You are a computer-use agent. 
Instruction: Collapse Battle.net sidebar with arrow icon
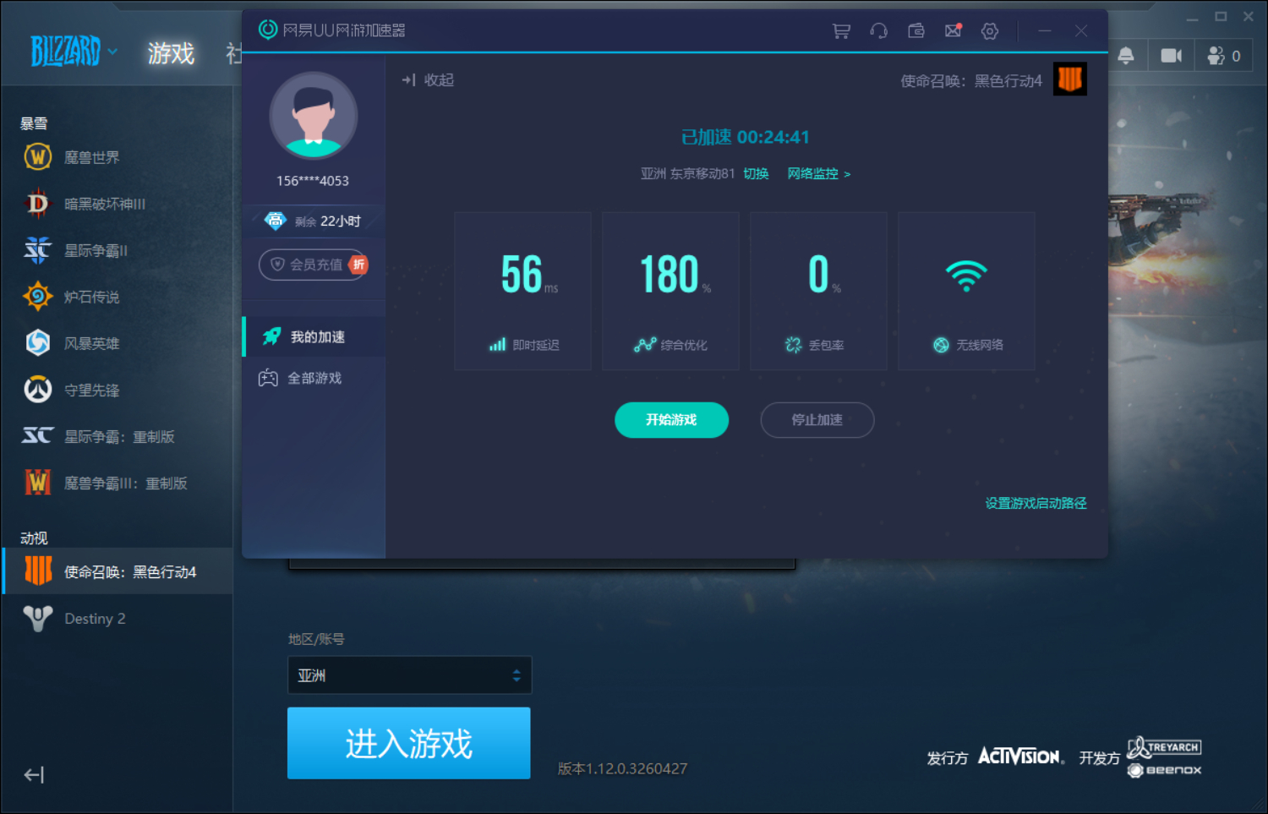pyautogui.click(x=34, y=774)
